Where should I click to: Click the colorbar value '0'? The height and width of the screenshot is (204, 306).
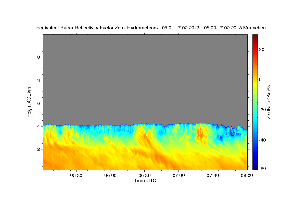click(x=260, y=80)
